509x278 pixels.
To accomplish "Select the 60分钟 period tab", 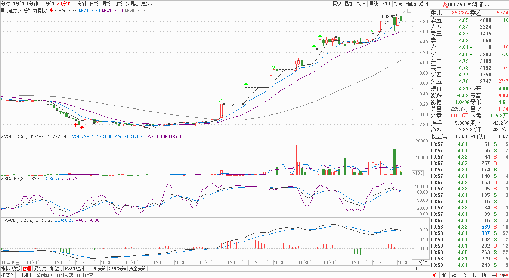I will pos(80,4).
